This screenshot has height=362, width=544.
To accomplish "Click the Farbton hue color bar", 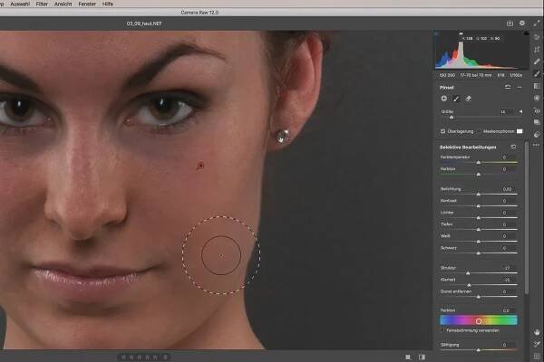I will (478, 319).
